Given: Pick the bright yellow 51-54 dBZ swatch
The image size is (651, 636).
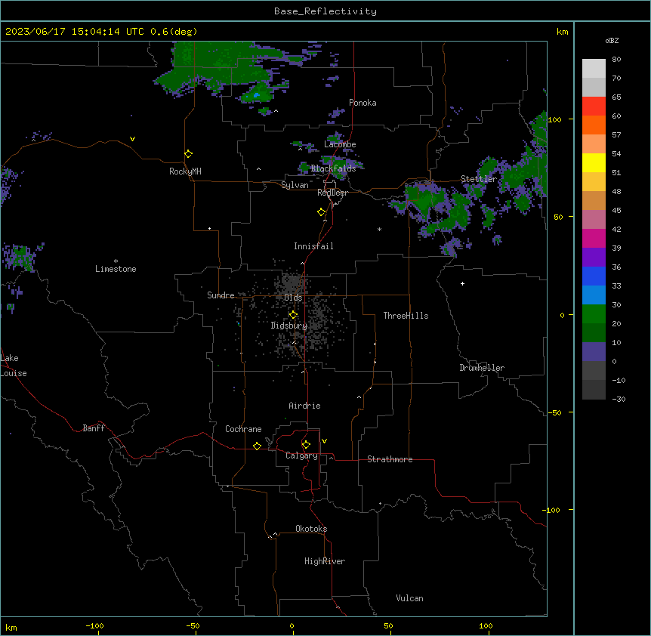Looking at the screenshot, I should point(594,162).
